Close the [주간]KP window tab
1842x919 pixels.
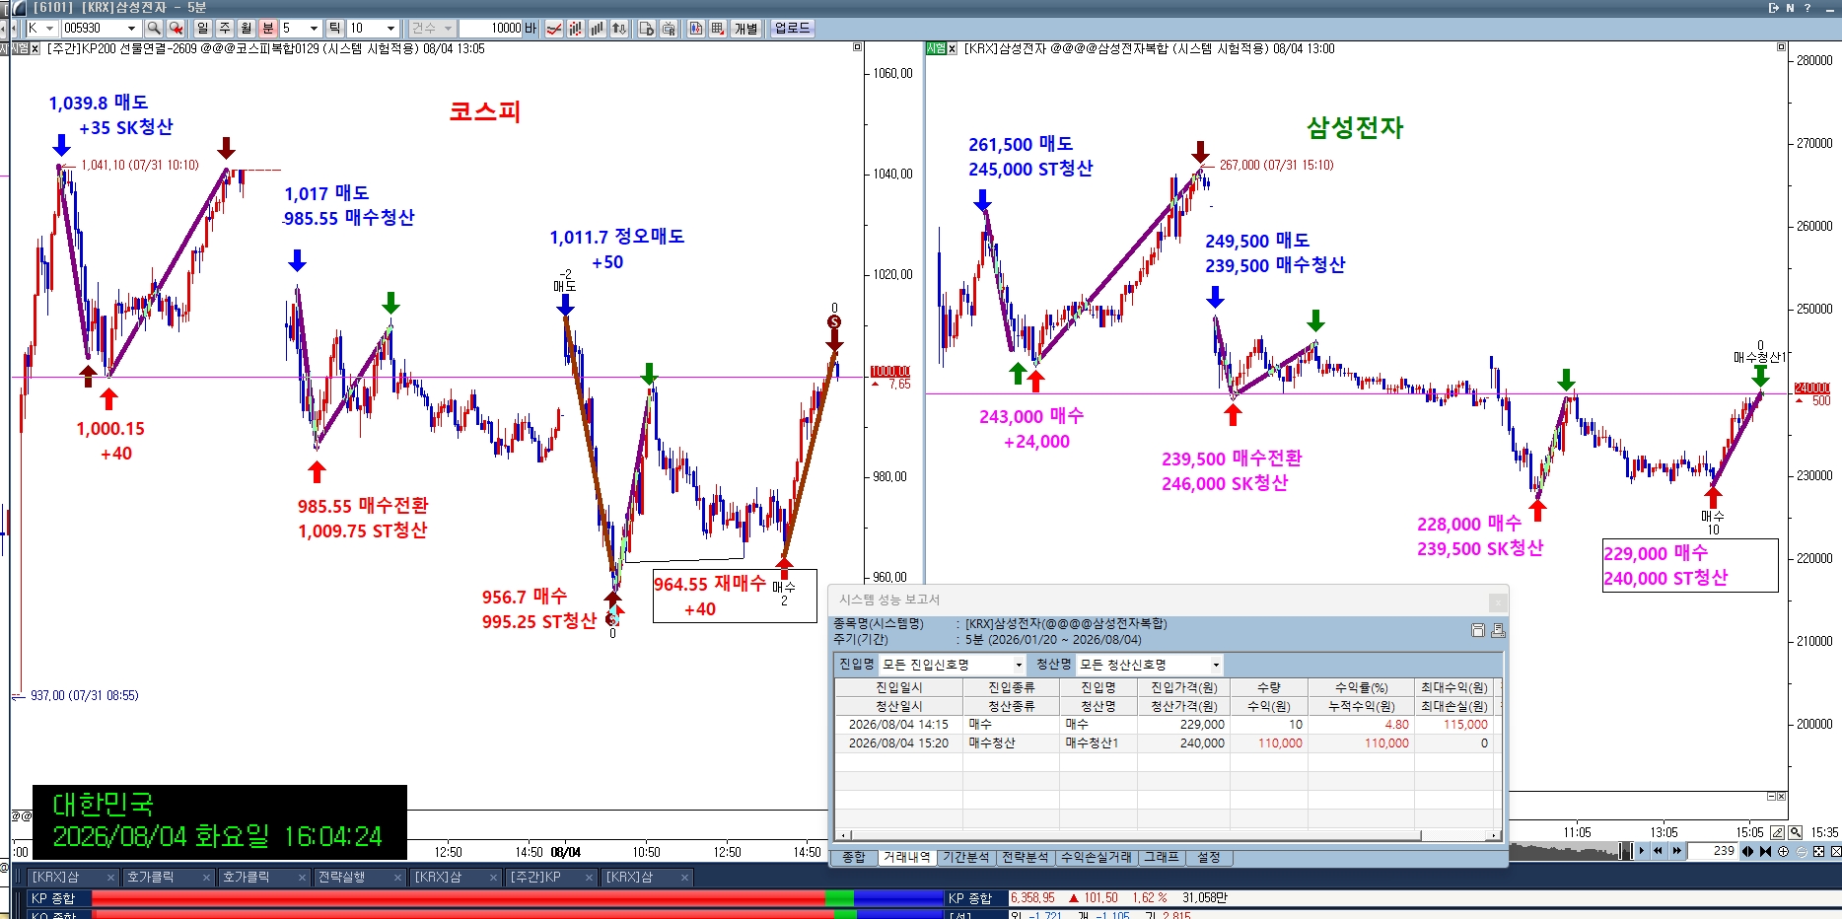(x=590, y=878)
